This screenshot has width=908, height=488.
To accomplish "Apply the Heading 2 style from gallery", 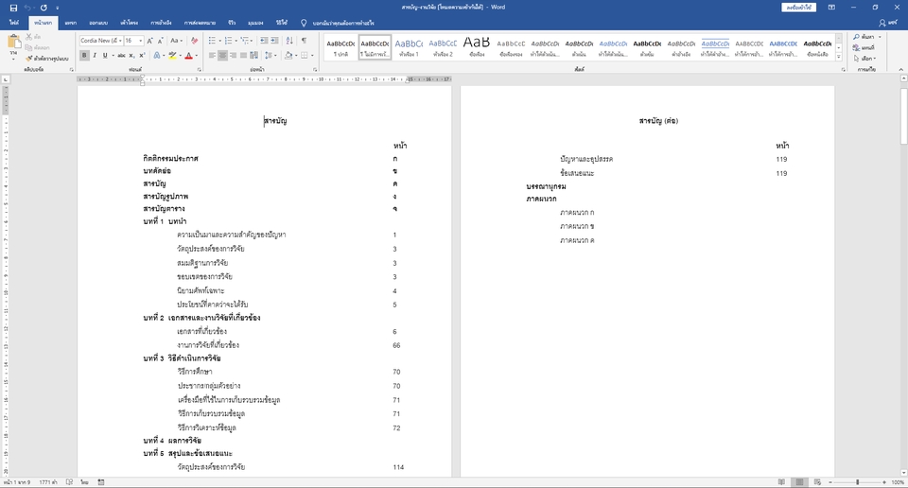I will pos(443,47).
